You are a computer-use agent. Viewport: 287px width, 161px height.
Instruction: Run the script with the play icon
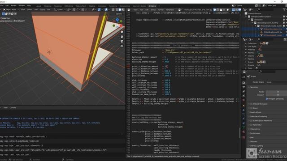tap(228, 10)
